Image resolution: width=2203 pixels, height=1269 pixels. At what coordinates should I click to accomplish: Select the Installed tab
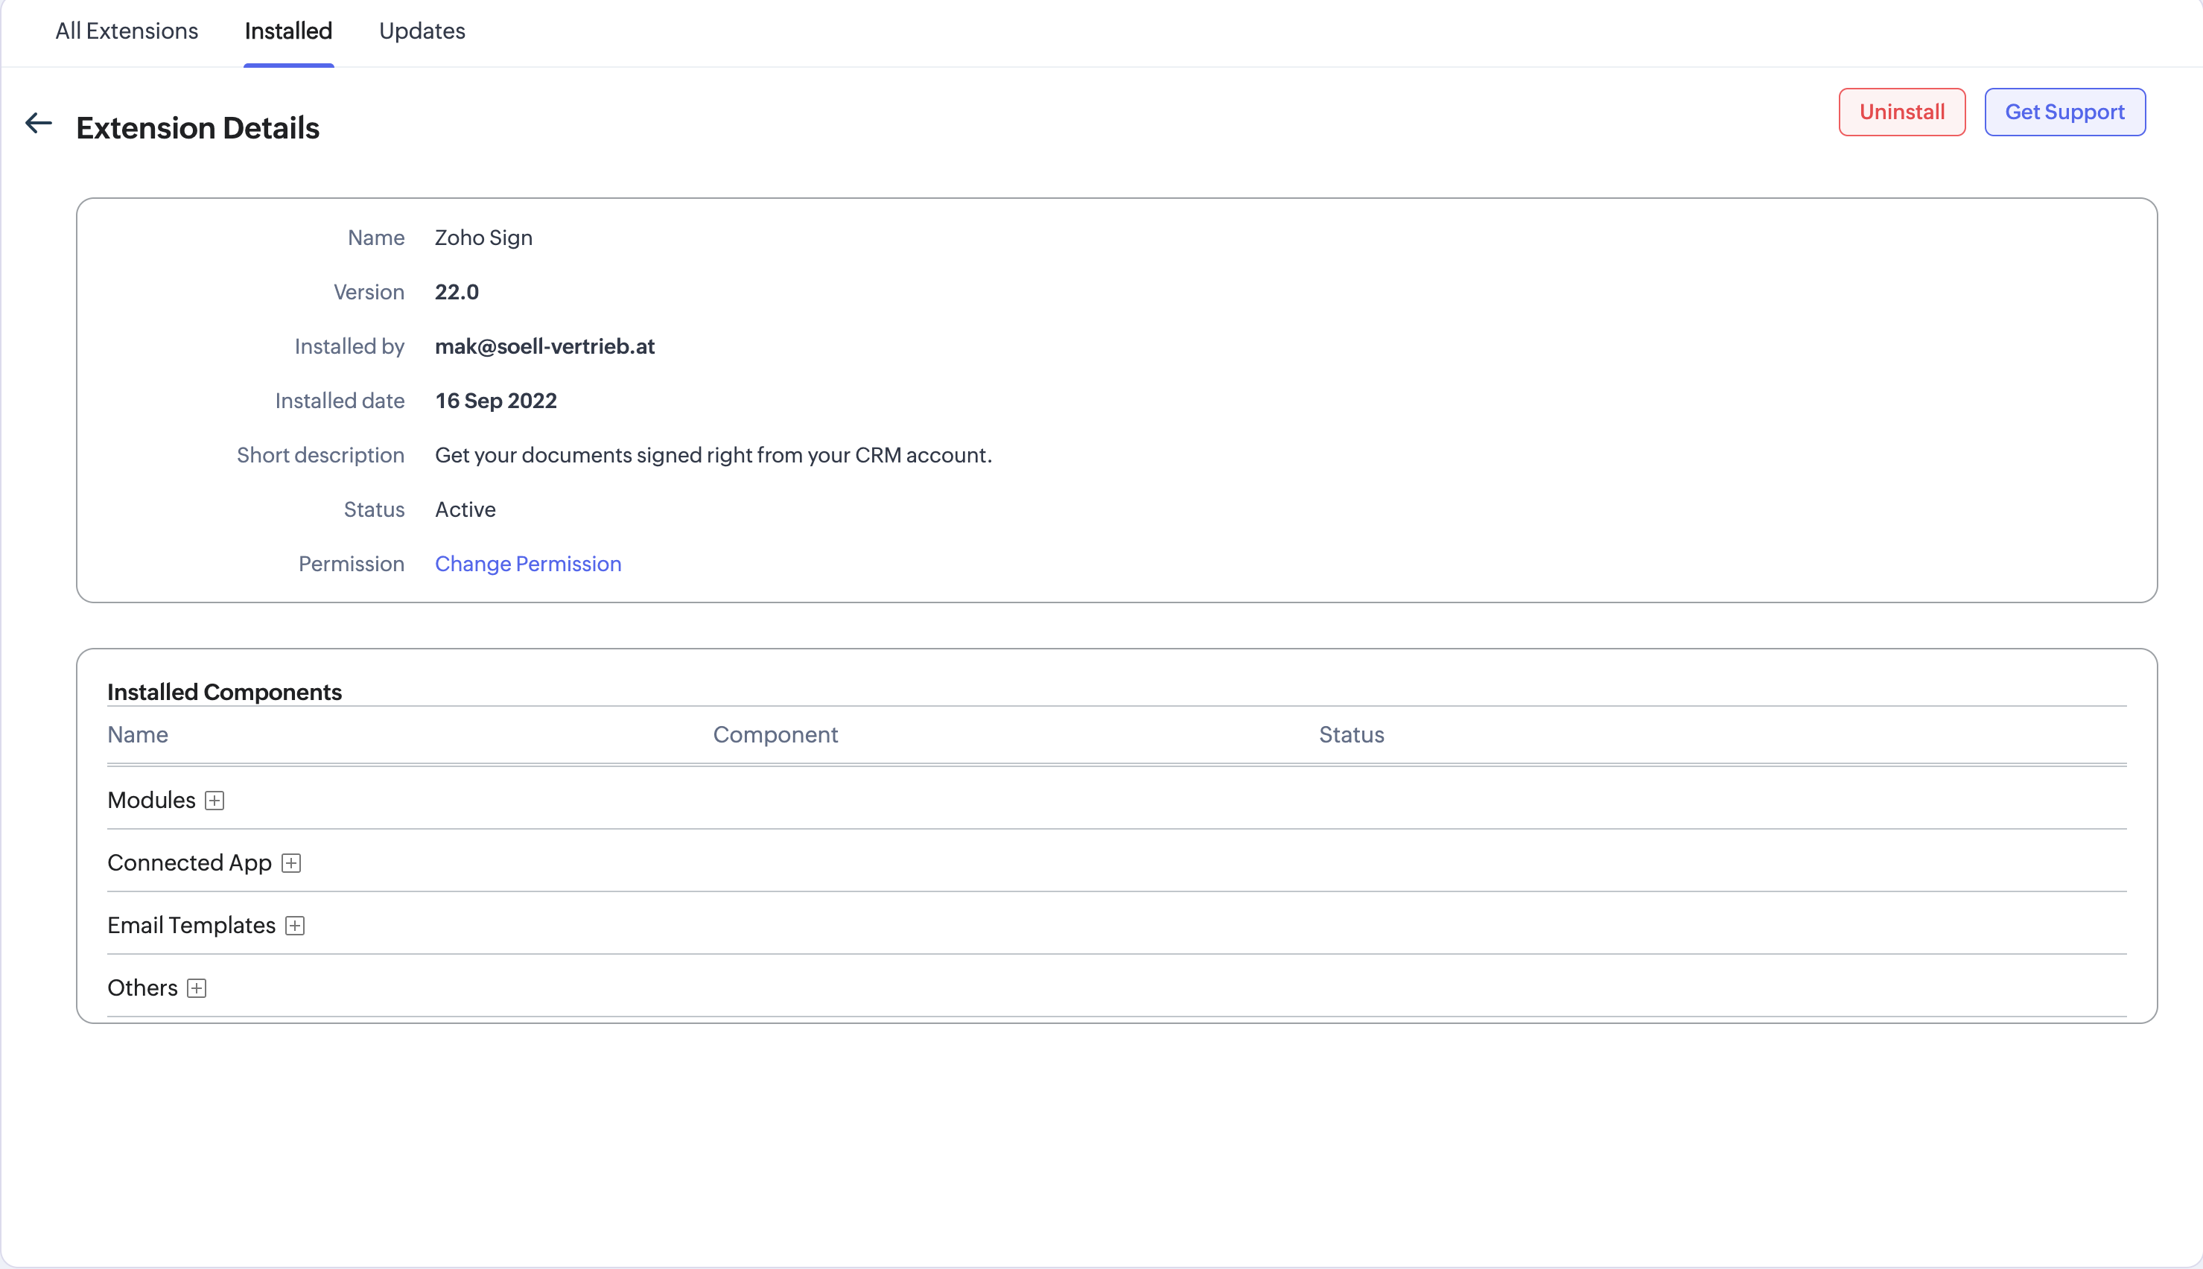tap(288, 31)
